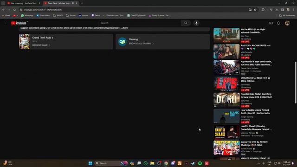The height and width of the screenshot is (167, 297).
Task: Open Google Chrome taskbar icon
Action: click(x=166, y=163)
